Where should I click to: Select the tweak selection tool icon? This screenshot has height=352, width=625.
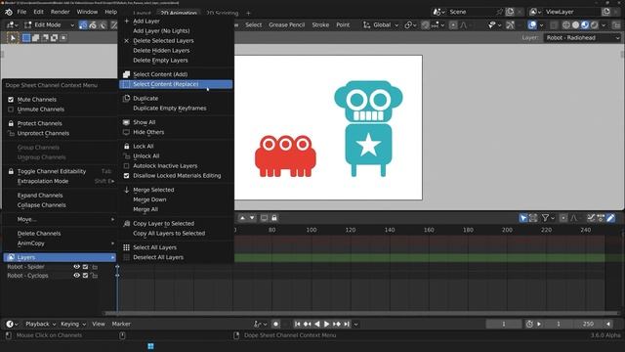13,38
